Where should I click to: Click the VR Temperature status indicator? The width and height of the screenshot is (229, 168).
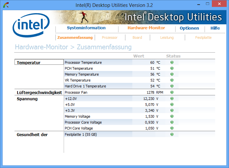(172, 80)
